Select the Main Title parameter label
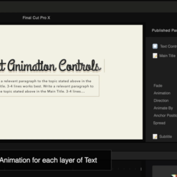 coord(167,56)
